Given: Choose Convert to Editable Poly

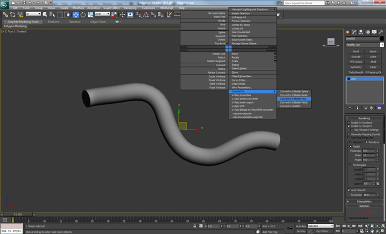Looking at the screenshot, I should click(x=294, y=99).
